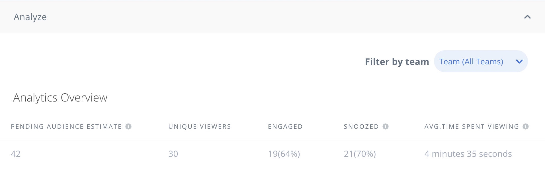Select the Analytics Overview heading
Viewport: 545px width, 186px height.
60,98
